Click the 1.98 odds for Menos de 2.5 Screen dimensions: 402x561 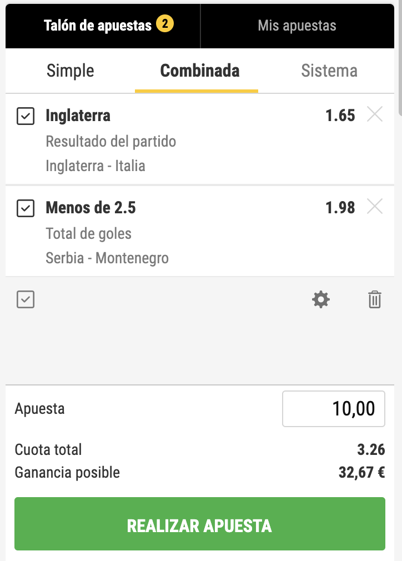(340, 208)
